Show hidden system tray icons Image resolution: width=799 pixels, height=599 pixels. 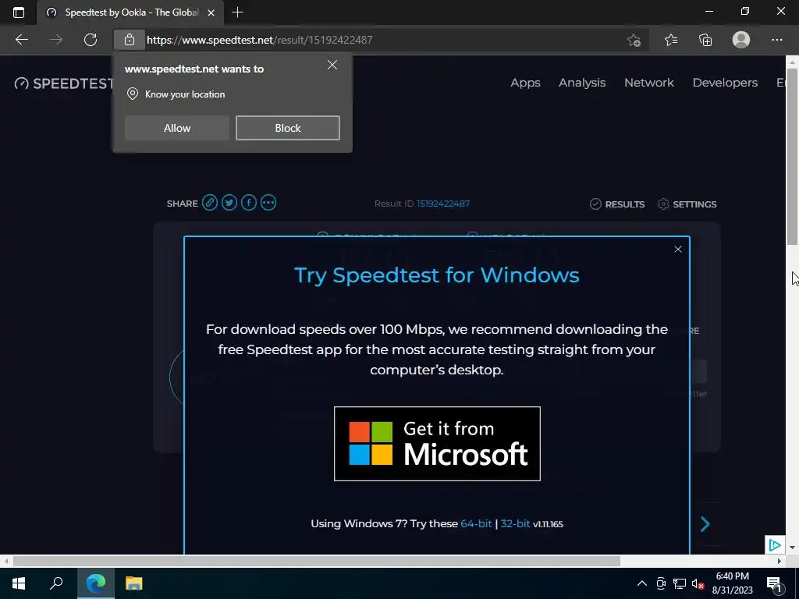(x=642, y=583)
